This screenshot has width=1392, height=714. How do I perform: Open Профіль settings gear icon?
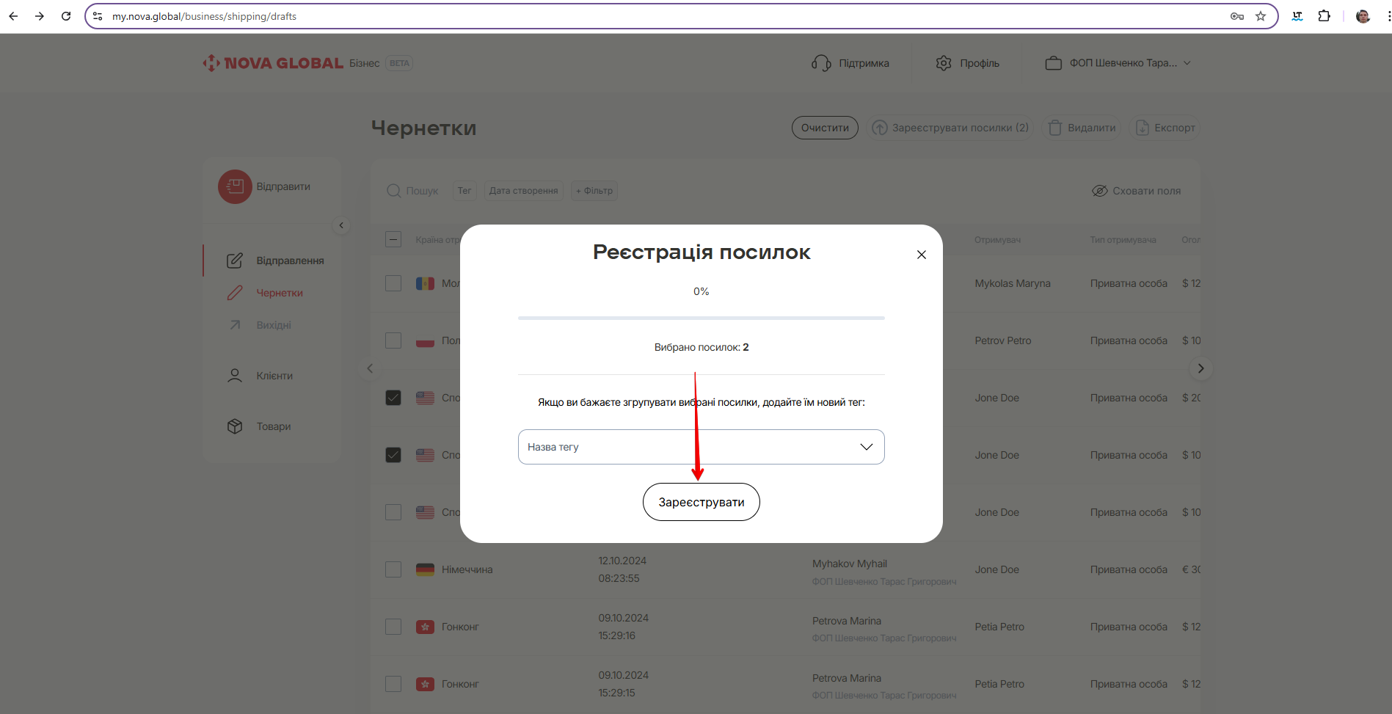click(944, 63)
